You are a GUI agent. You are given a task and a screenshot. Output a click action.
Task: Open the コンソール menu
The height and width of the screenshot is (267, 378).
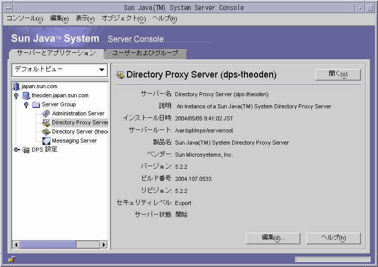point(25,18)
